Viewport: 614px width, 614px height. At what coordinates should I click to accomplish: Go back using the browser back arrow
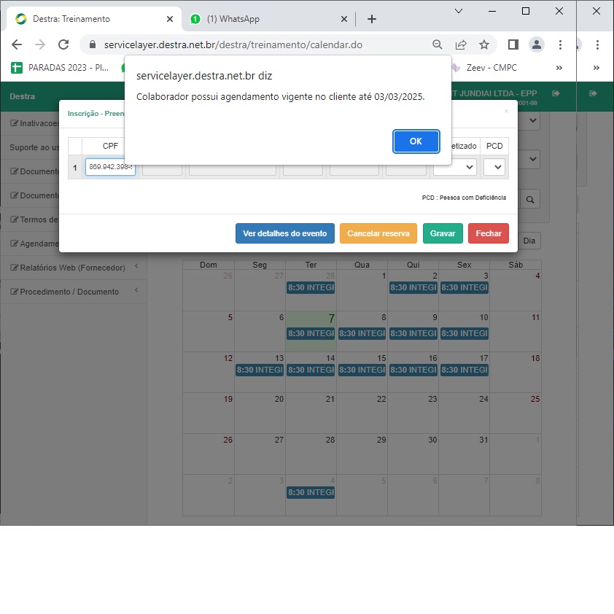(x=18, y=44)
